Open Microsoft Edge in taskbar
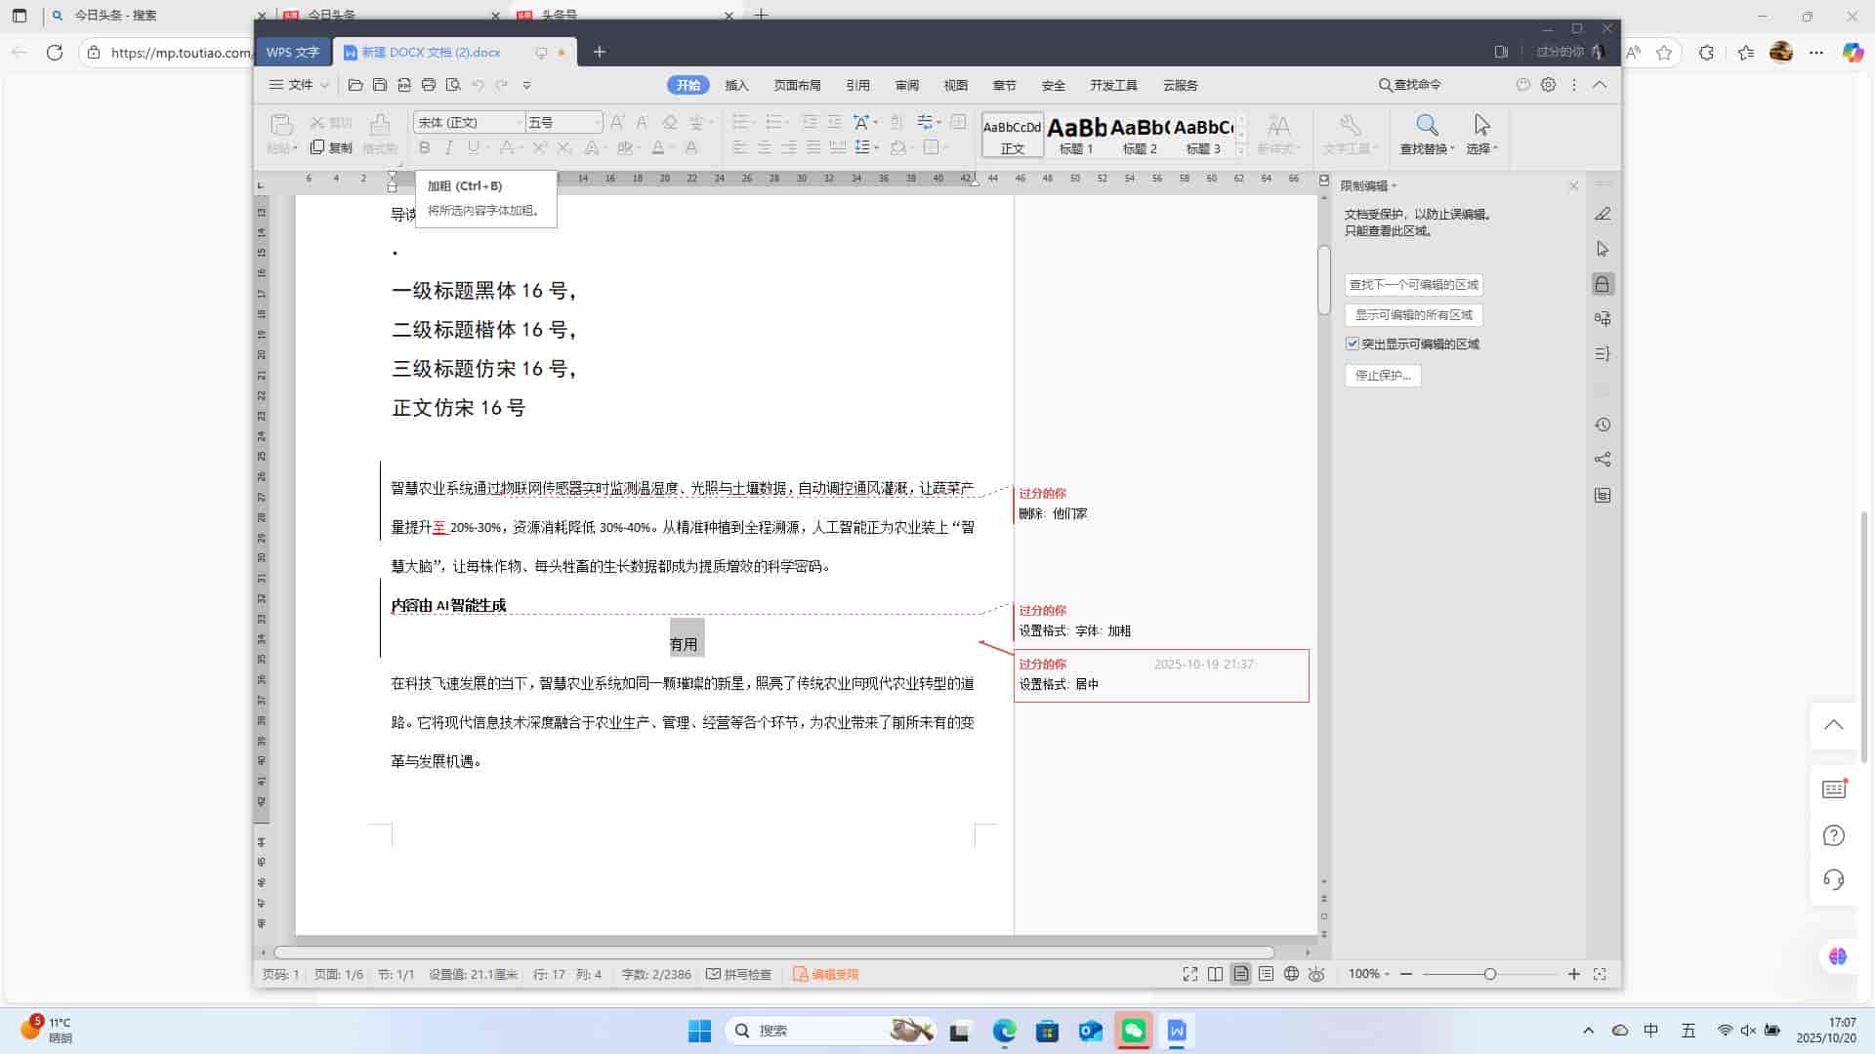This screenshot has width=1875, height=1054. coord(1005,1031)
